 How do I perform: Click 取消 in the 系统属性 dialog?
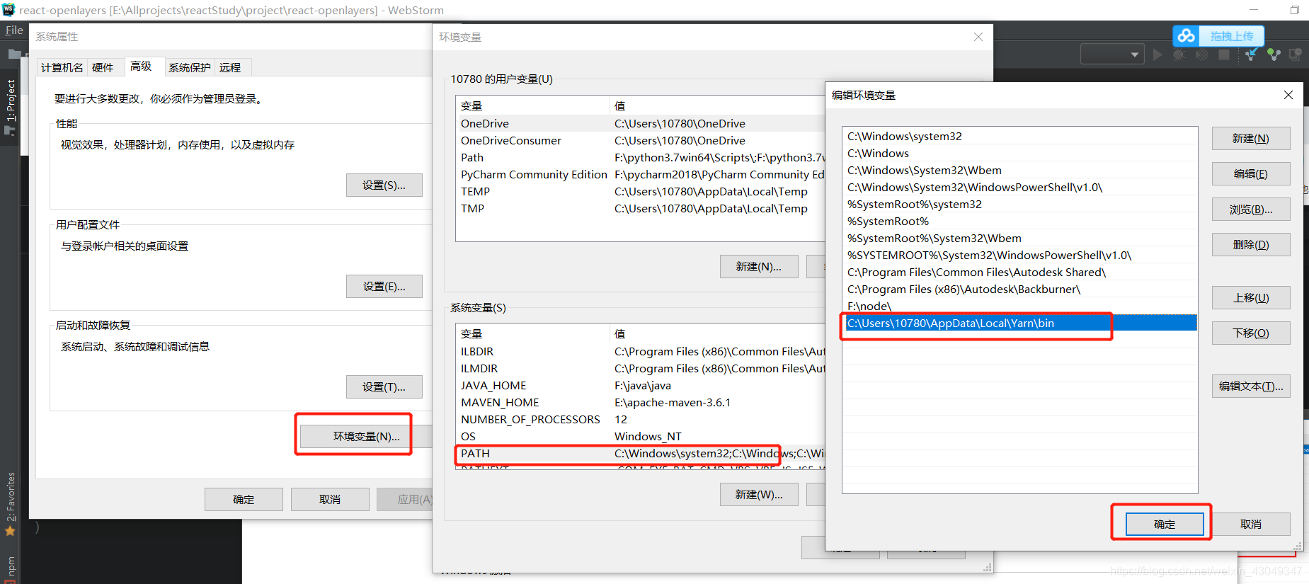pos(330,499)
